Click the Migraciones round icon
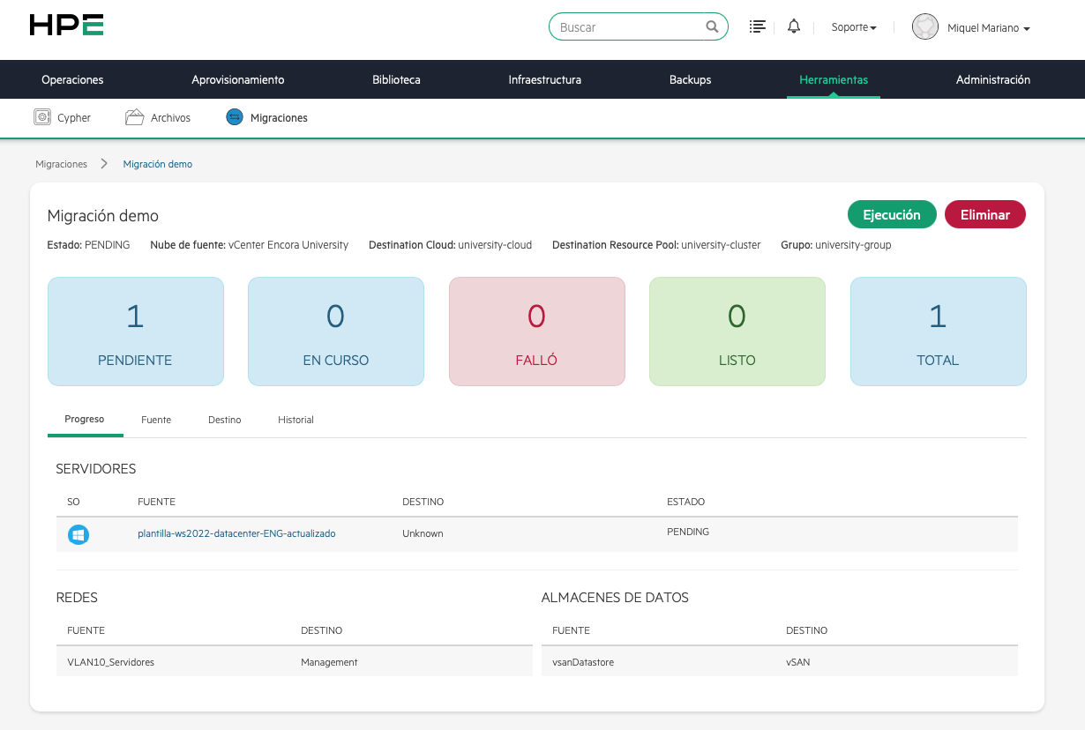1085x730 pixels. [x=234, y=116]
